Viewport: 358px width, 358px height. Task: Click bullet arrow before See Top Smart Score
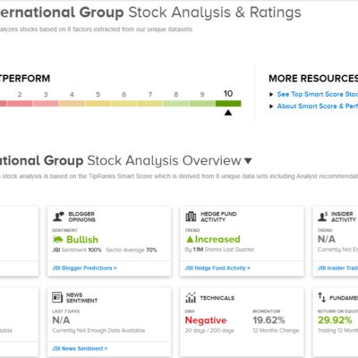(x=271, y=94)
